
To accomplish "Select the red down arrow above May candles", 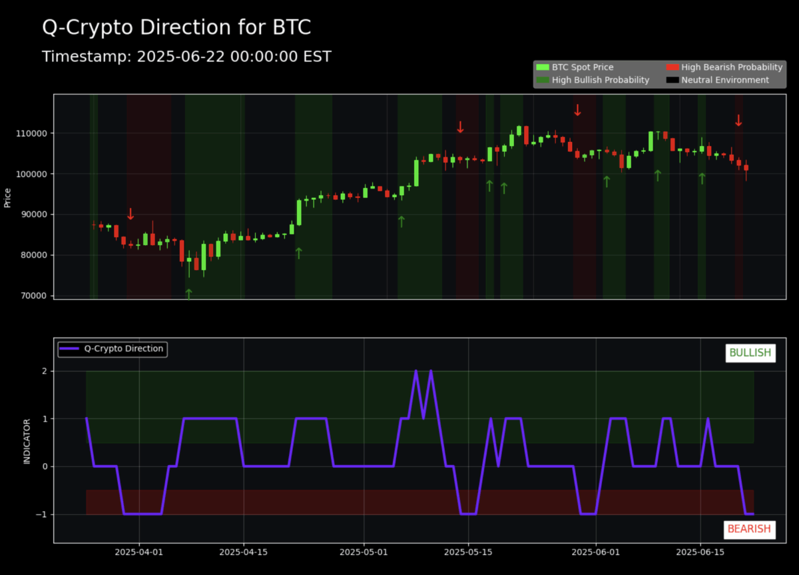I will (x=460, y=127).
